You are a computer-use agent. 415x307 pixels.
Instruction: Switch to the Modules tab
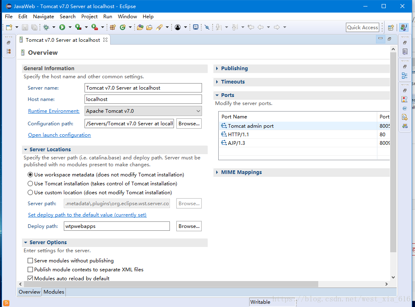[54, 292]
